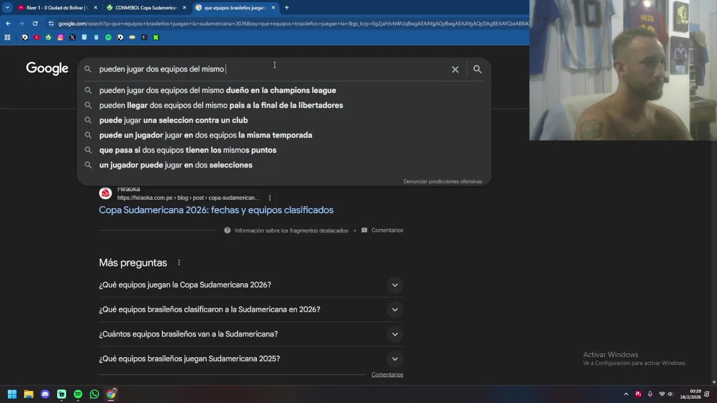
Task: Open network and volume quick settings
Action: coord(666,394)
